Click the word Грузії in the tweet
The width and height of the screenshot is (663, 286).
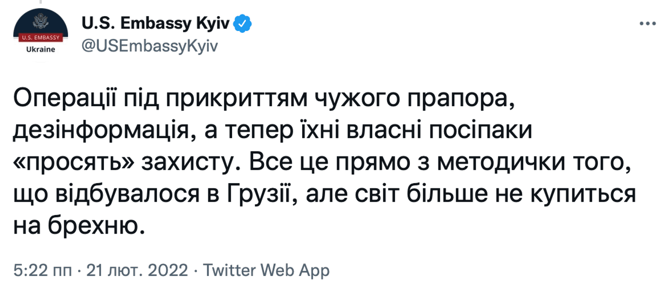258,194
